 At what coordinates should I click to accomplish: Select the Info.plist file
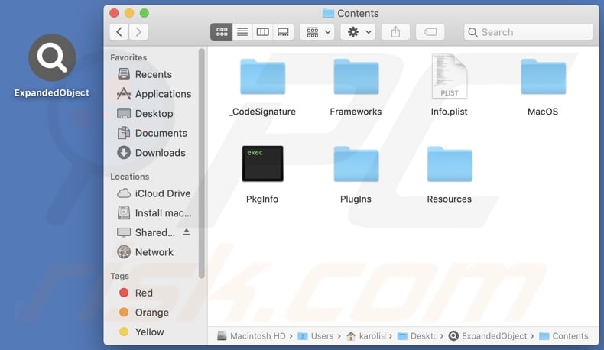point(449,77)
